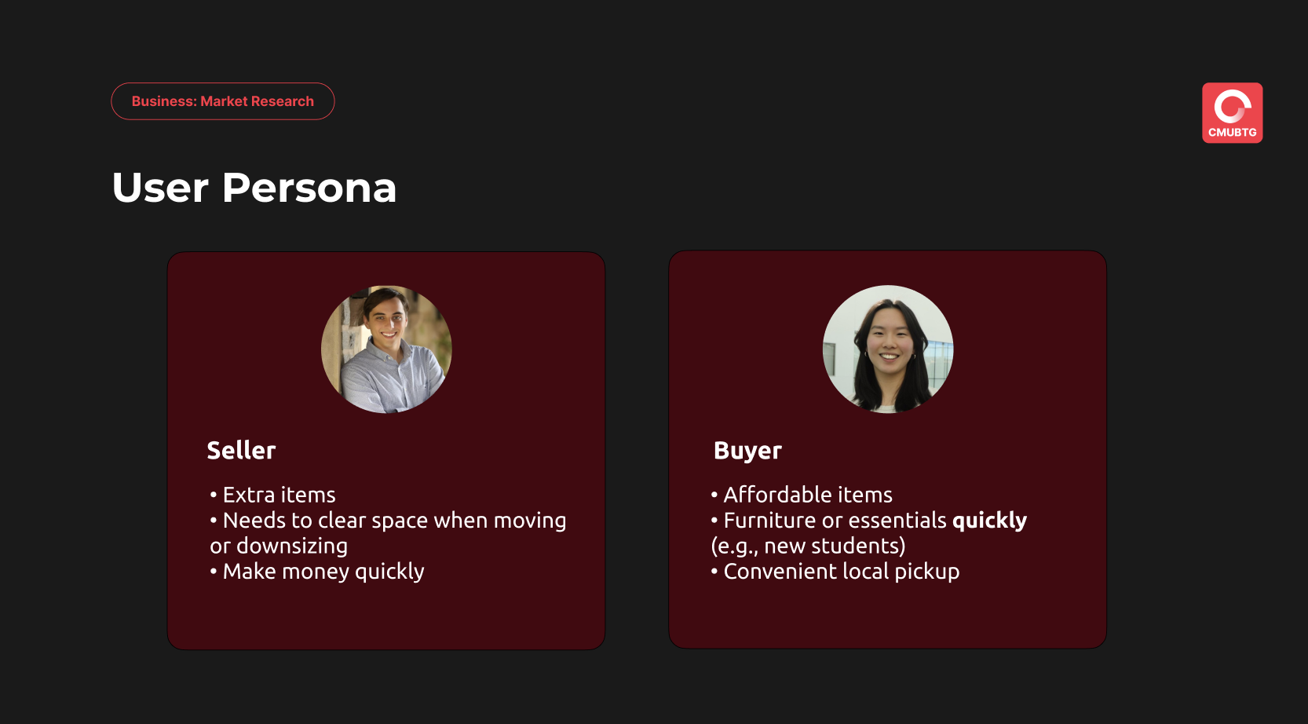Click the "(e.g., new students)" text
Viewport: 1308px width, 724px height.
[808, 546]
